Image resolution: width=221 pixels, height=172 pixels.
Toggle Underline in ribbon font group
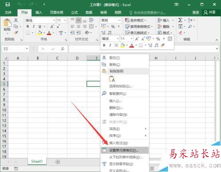tap(40, 26)
